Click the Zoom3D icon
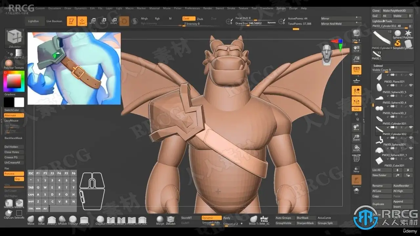The image size is (420, 236). coord(356,138)
